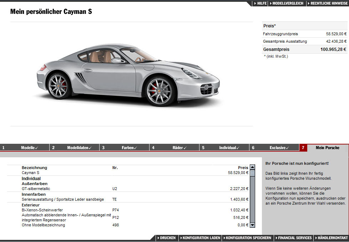This screenshot has width=349, height=242.
Task: Open the Räder tab
Action: (174, 148)
